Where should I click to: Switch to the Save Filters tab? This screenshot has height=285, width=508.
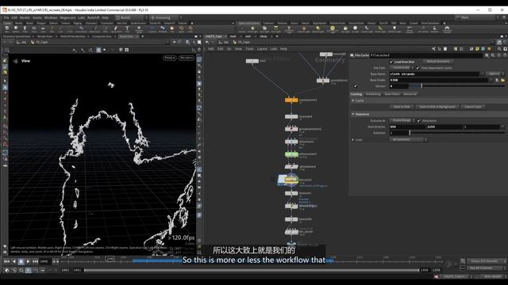tap(392, 94)
